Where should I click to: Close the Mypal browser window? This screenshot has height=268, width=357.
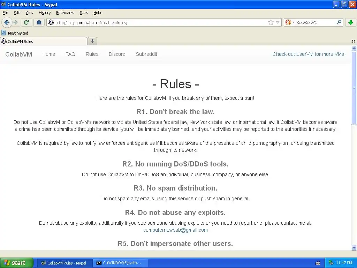pyautogui.click(x=352, y=5)
